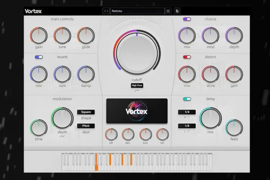
Task: Disable the distort effect switch
Action: [187, 57]
